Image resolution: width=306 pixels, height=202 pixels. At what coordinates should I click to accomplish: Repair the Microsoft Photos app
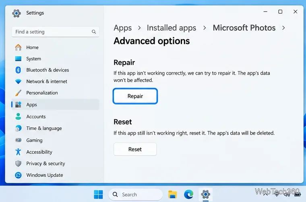click(x=135, y=96)
